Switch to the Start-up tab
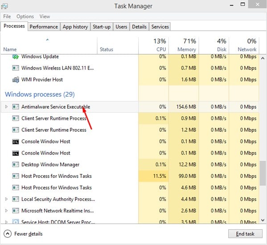267x245 pixels. click(x=102, y=27)
